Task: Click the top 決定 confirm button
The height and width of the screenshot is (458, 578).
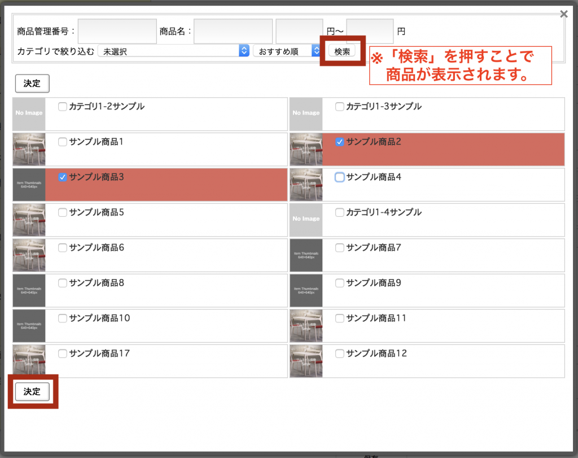Action: (x=32, y=83)
